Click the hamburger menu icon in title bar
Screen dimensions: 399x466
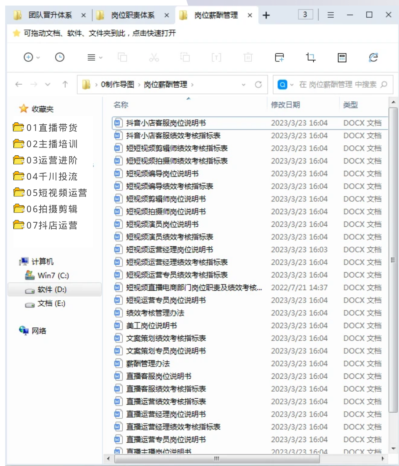pos(331,15)
